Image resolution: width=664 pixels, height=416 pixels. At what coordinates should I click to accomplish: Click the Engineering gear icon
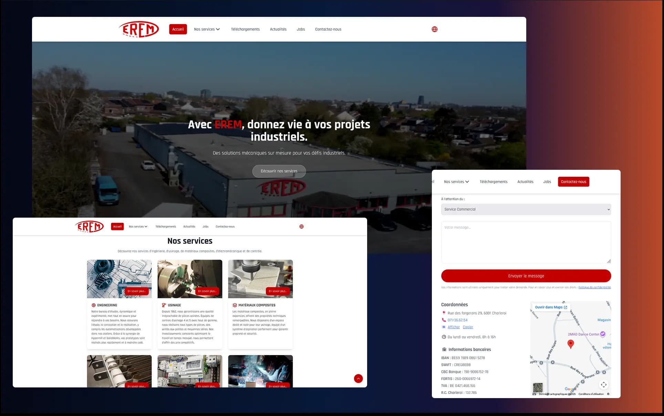point(94,305)
